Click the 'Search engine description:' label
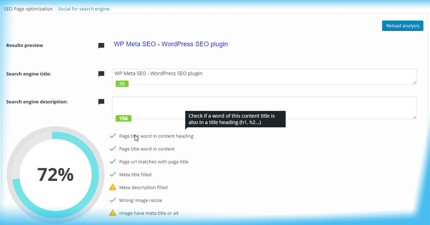Screen dimensions: 430x225 37,102
